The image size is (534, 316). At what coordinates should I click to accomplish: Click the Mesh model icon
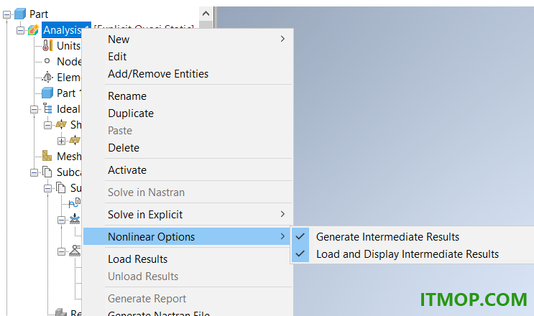47,156
